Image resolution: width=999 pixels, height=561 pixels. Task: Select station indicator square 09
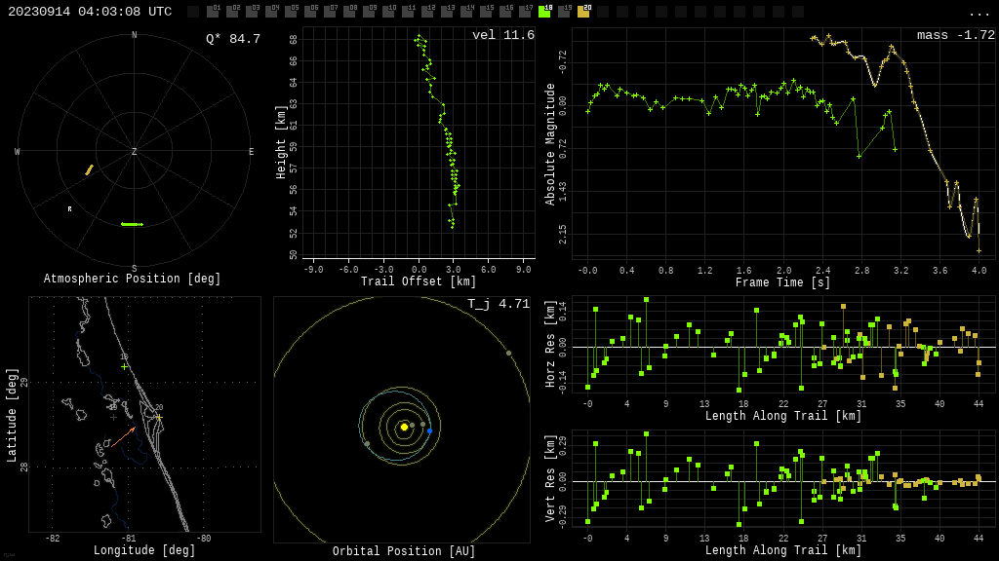click(370, 12)
